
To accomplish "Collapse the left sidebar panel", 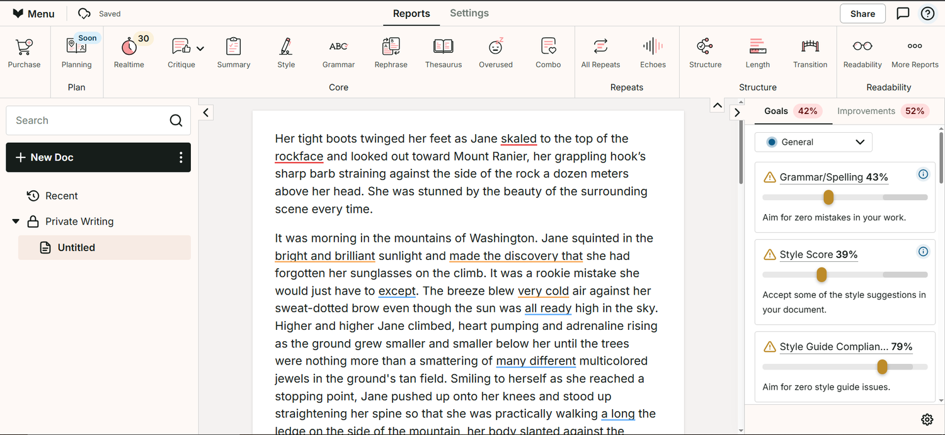I will point(206,113).
